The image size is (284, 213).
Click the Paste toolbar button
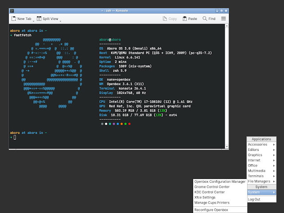point(190,19)
